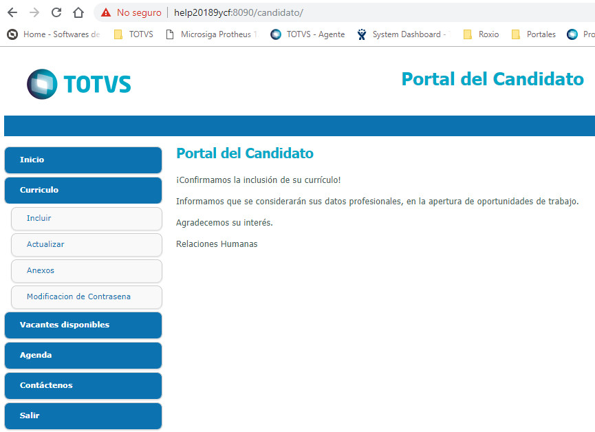This screenshot has width=595, height=432.
Task: Go to the browser home page icon
Action: tap(78, 12)
